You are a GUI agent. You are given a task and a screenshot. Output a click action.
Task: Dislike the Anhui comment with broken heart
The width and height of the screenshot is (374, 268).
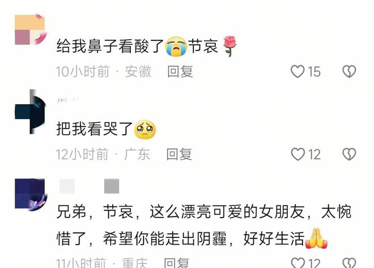coord(349,71)
